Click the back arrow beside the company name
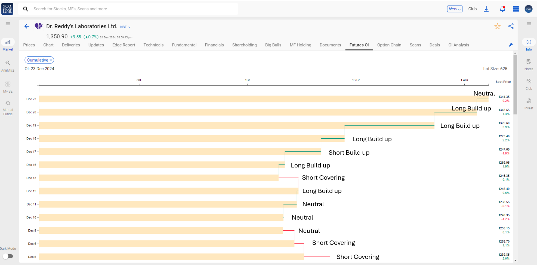This screenshot has width=537, height=266. tap(27, 26)
